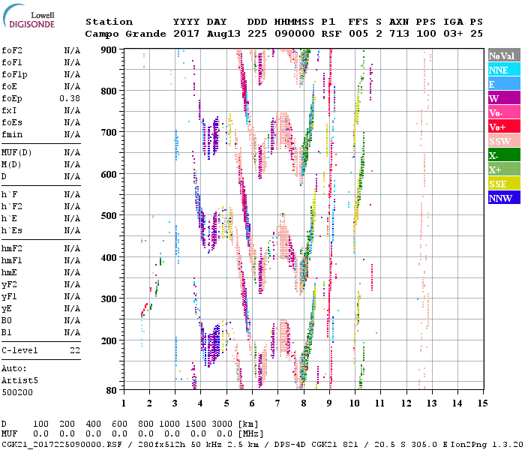The width and height of the screenshot is (525, 450).
Task: Click the foE parameter label
Action: [9, 86]
